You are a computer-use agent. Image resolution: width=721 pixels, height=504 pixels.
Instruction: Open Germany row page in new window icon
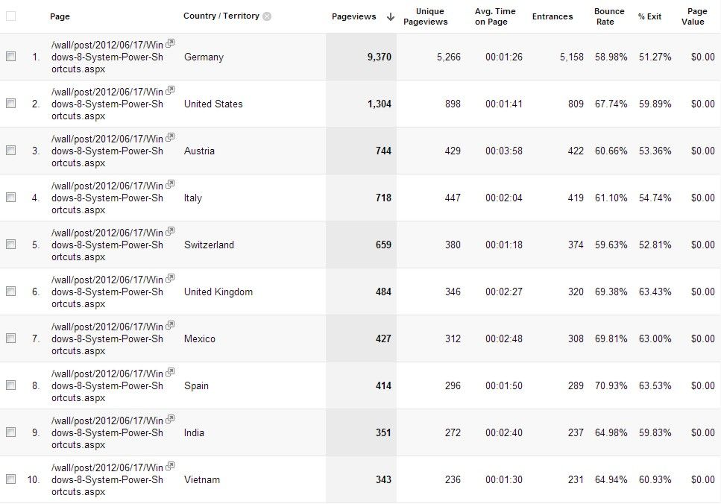[x=170, y=44]
